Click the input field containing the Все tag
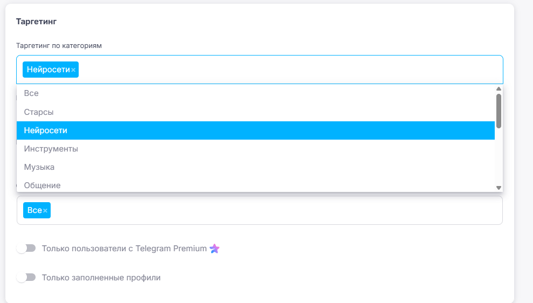The height and width of the screenshot is (303, 533). tap(269, 210)
